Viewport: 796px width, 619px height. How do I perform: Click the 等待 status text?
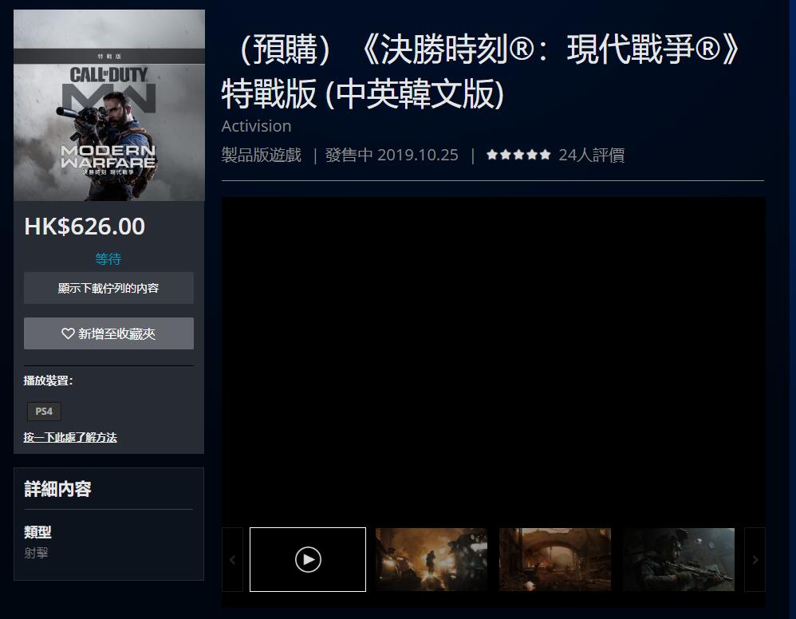point(108,259)
